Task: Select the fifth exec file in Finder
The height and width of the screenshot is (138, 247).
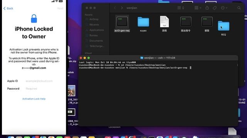Action: coord(207,24)
